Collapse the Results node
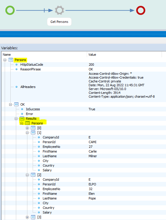Screen dimensions: 166x220 pyautogui.click(x=16, y=119)
